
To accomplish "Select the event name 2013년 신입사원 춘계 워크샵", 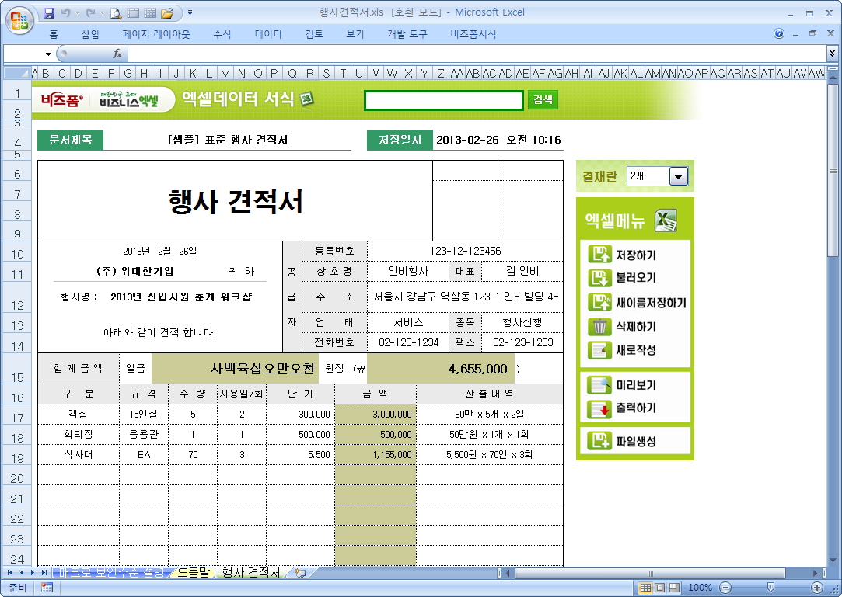I will tap(181, 297).
